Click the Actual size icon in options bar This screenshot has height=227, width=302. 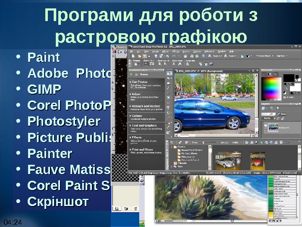tap(187, 64)
